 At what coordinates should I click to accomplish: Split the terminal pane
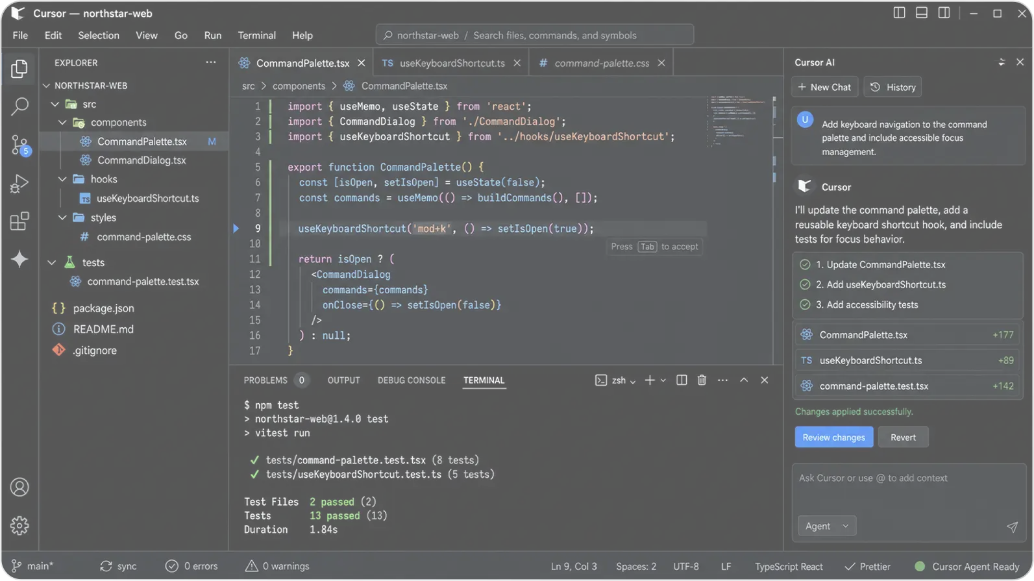[682, 380]
